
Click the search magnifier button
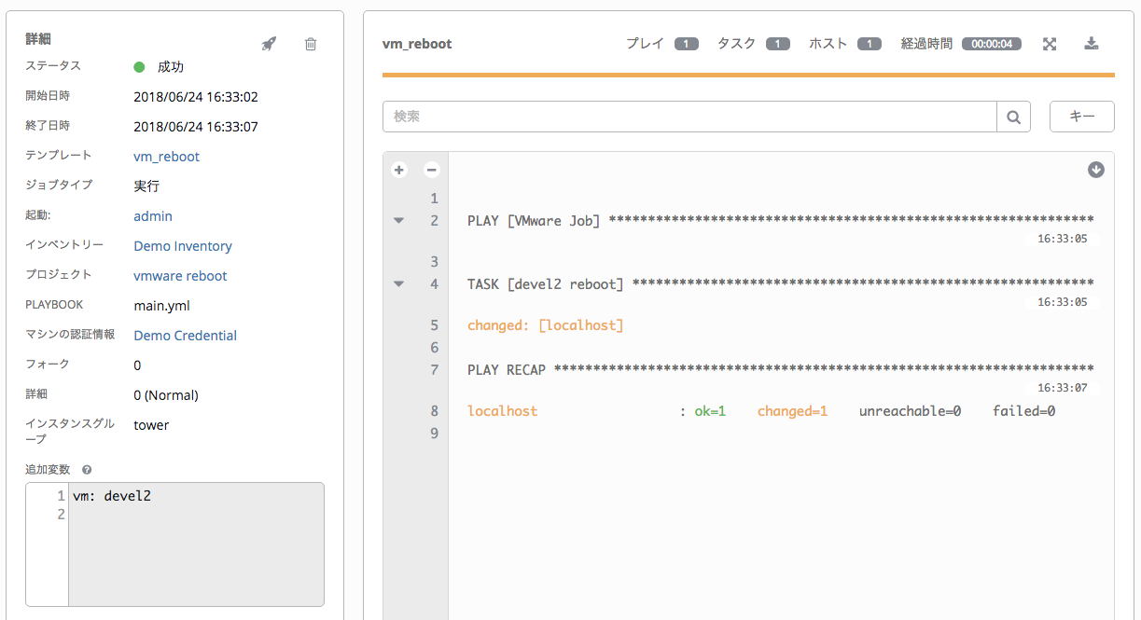pyautogui.click(x=1013, y=117)
